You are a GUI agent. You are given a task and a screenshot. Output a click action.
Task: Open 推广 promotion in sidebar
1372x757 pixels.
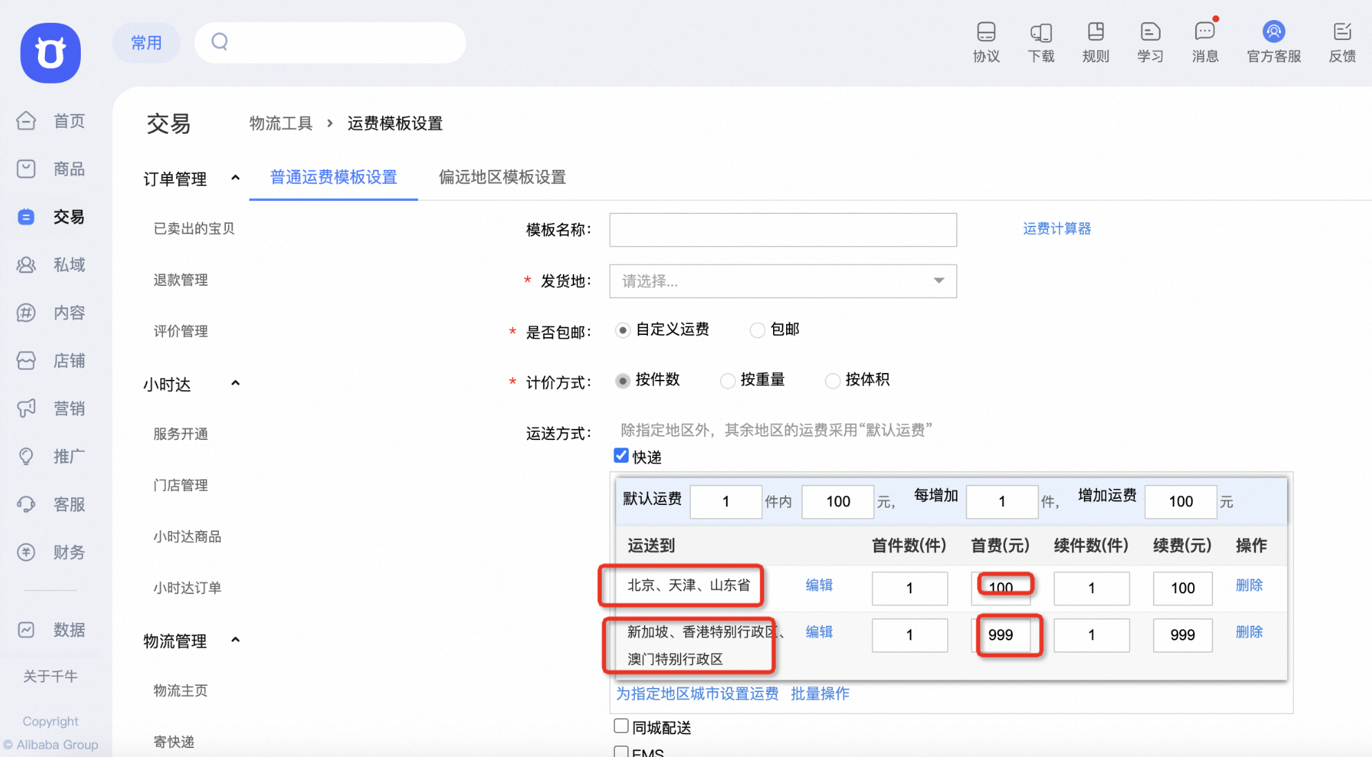coord(51,457)
